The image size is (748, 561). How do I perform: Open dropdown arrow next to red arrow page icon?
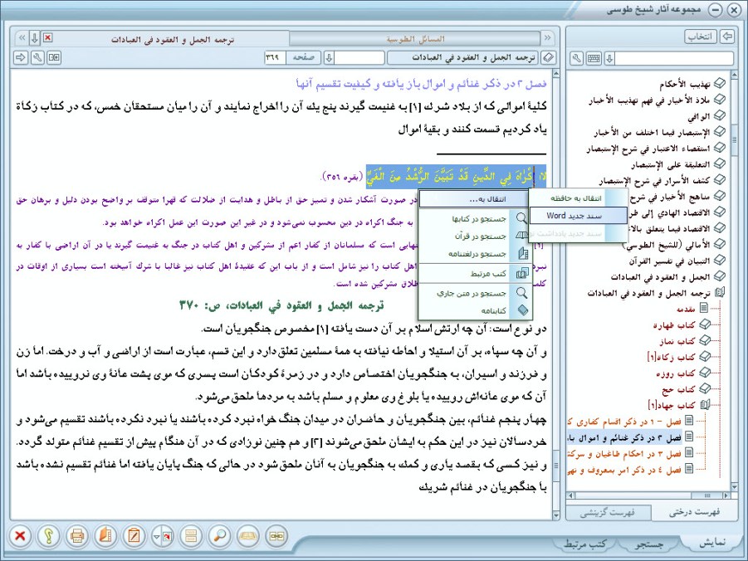(156, 536)
